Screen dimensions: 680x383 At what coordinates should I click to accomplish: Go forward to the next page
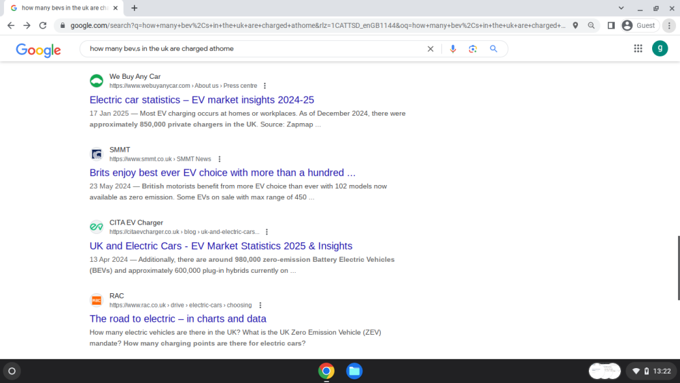[27, 26]
